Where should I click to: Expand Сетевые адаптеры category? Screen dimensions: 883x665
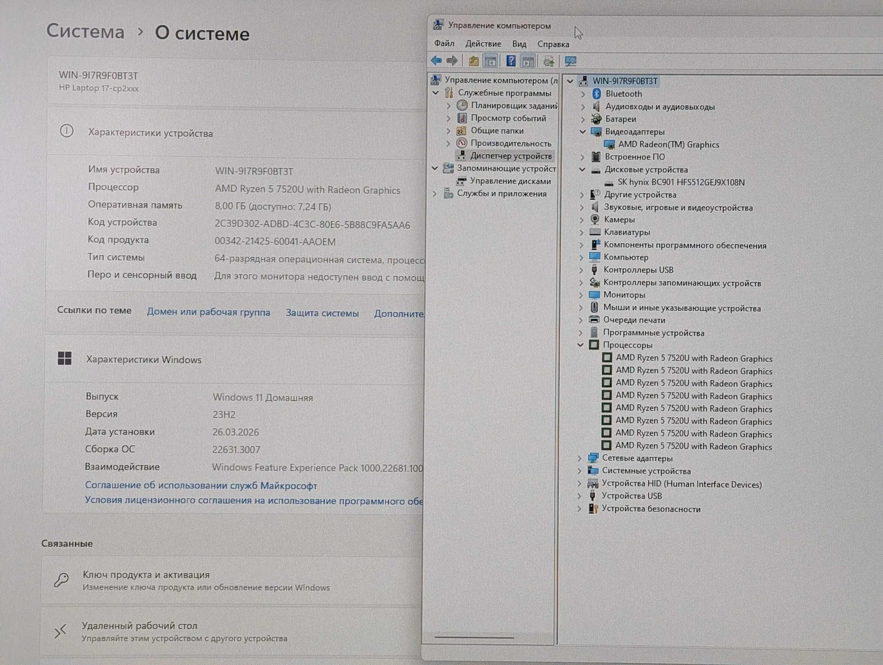[580, 458]
